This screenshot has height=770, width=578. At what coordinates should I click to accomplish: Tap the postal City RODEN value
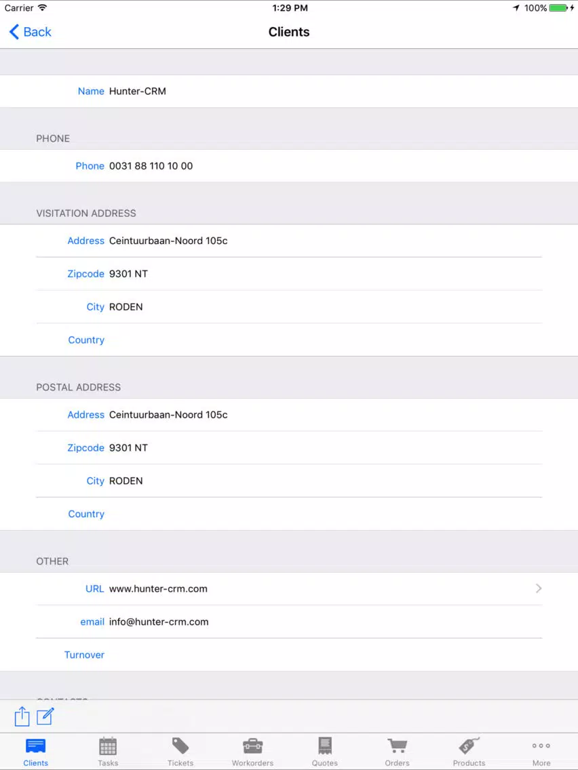[x=126, y=481]
